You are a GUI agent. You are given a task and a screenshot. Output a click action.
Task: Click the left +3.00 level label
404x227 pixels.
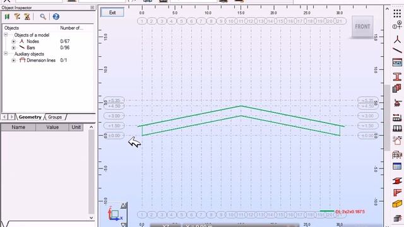coord(114,116)
